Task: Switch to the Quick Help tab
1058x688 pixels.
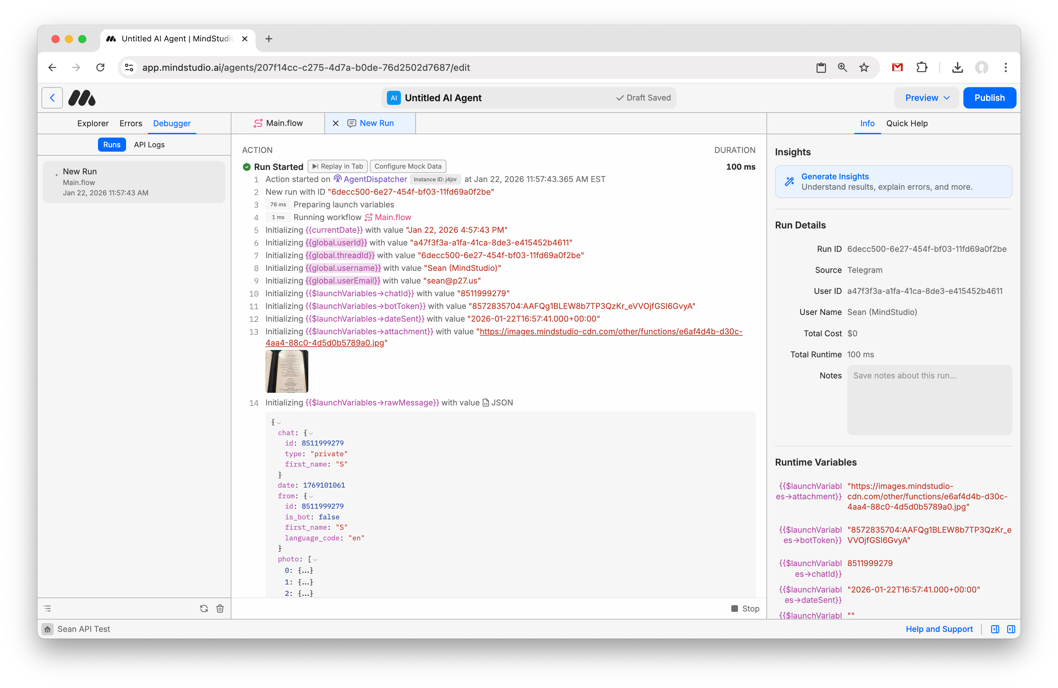Action: pyautogui.click(x=907, y=123)
